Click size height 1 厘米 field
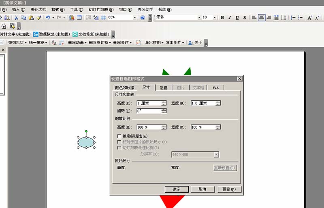This screenshot has height=208, width=324. (x=149, y=103)
